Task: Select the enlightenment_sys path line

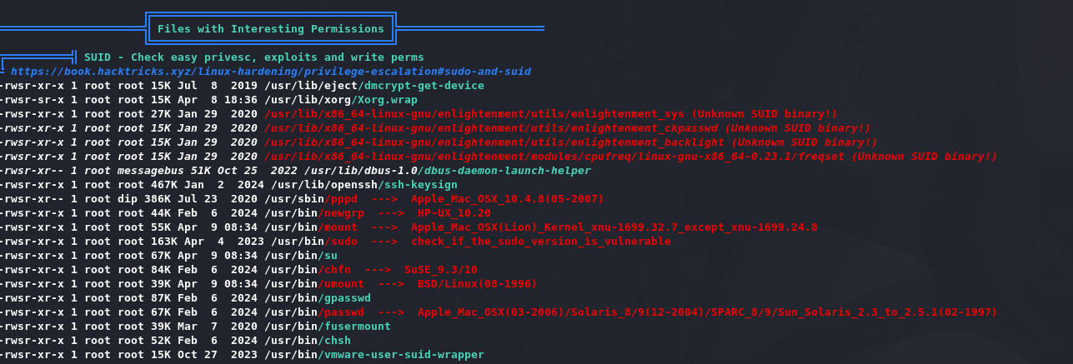Action: (551, 114)
